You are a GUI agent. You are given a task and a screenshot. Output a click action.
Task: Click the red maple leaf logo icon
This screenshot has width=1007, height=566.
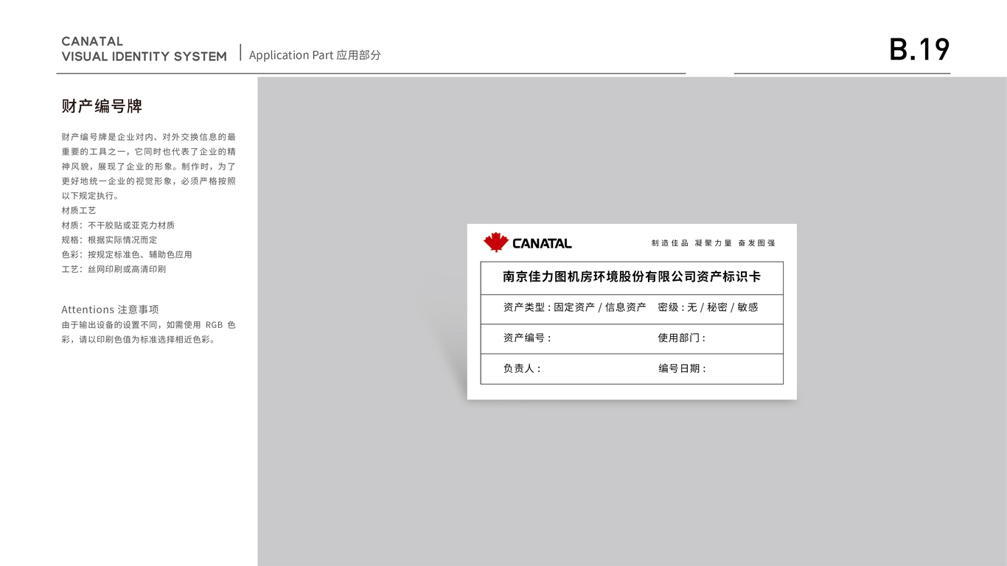click(496, 242)
